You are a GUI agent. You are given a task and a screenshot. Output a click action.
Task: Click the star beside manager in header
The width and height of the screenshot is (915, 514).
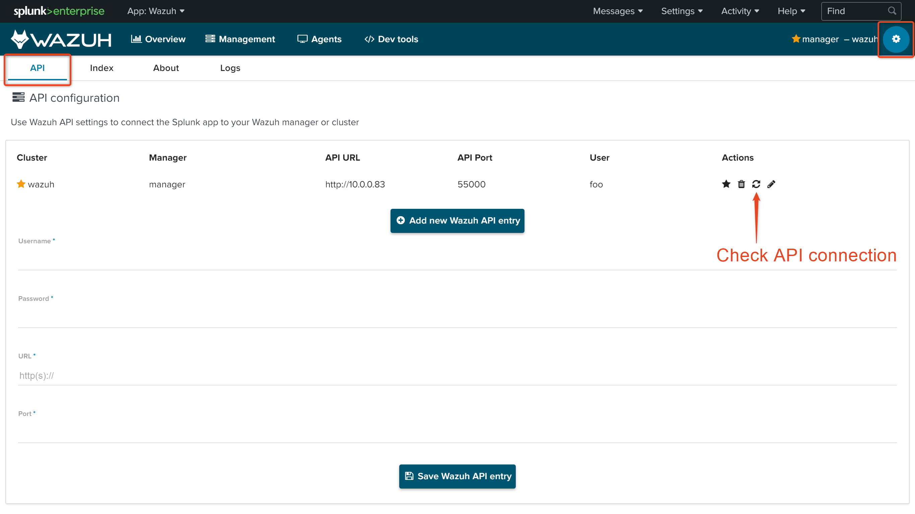click(x=796, y=39)
